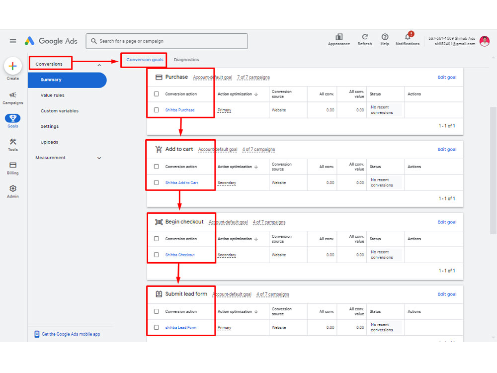Open the Shihba Add to Cart action
This screenshot has width=497, height=373.
click(181, 183)
